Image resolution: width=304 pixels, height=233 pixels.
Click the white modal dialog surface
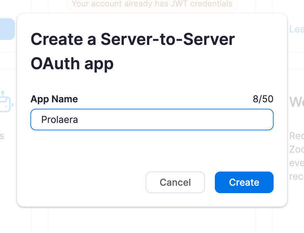[x=152, y=152]
